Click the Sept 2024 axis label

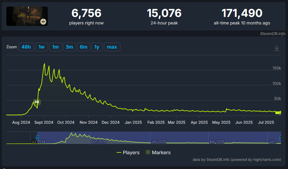44,122
